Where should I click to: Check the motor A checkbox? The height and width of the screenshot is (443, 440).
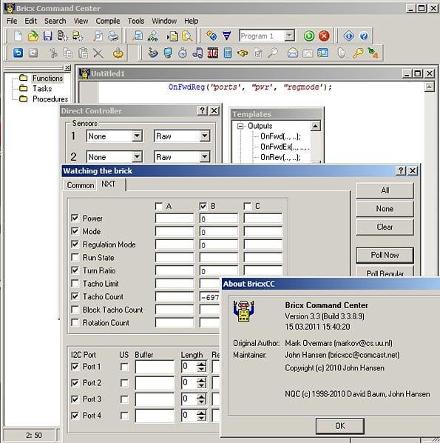tap(159, 206)
